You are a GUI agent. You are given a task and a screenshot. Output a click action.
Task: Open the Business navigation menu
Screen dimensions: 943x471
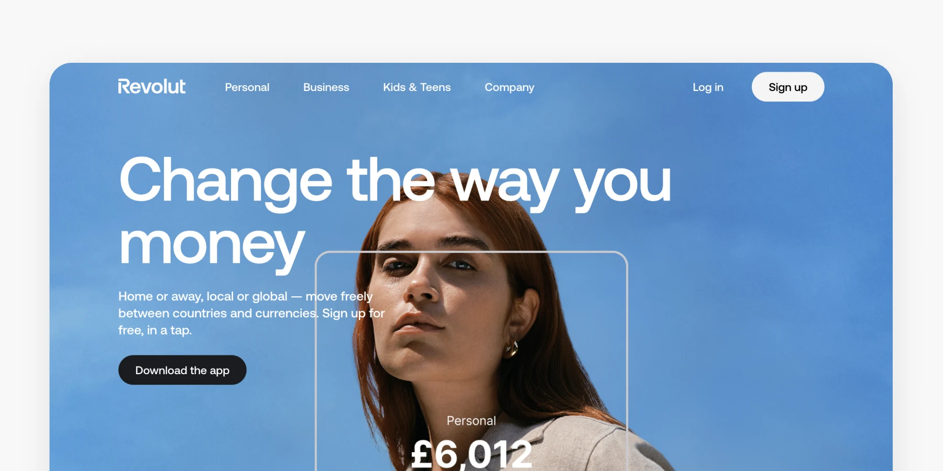[326, 87]
